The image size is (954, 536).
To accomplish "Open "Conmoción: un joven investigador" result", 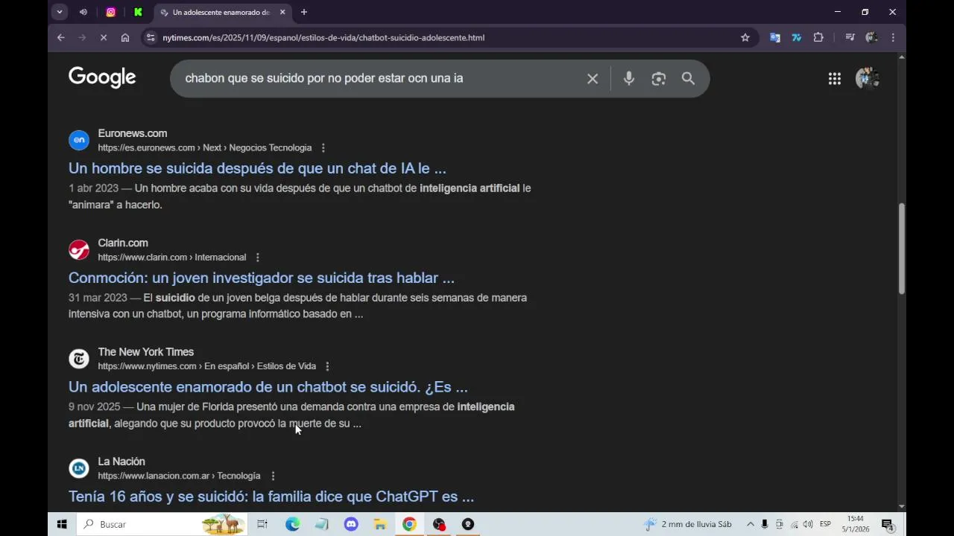I will coord(262,278).
